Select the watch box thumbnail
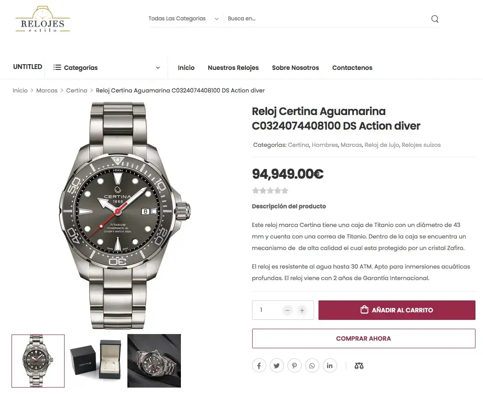 [96, 360]
